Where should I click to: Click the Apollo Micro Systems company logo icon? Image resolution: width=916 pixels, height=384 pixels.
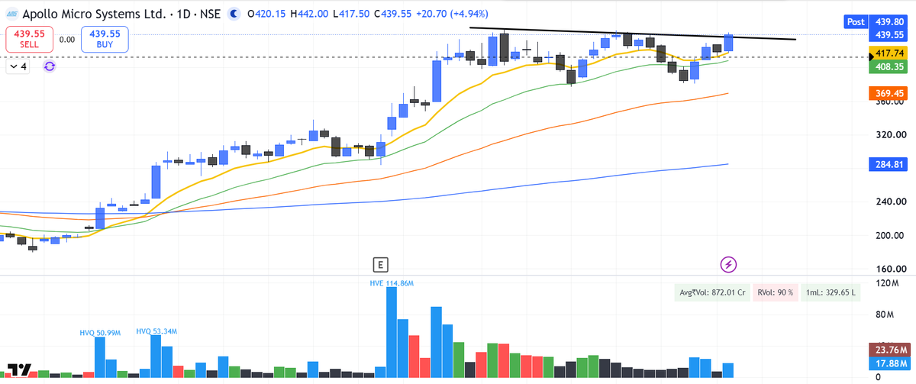(x=11, y=14)
